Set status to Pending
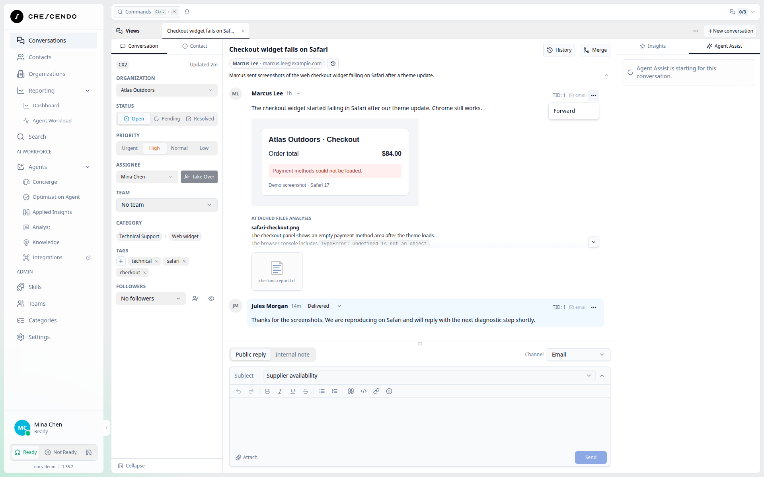This screenshot has width=764, height=477. (x=167, y=119)
